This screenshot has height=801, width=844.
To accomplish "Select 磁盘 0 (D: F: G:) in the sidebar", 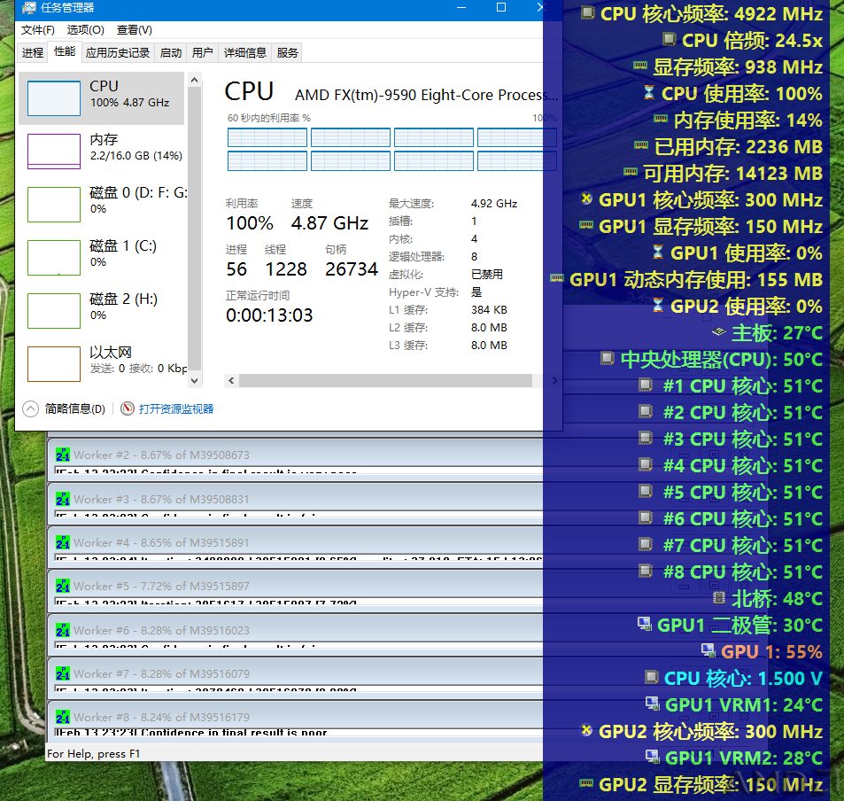I will point(102,204).
